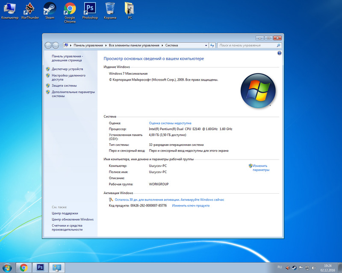Open the Windows Start menu orb

pos(7,267)
